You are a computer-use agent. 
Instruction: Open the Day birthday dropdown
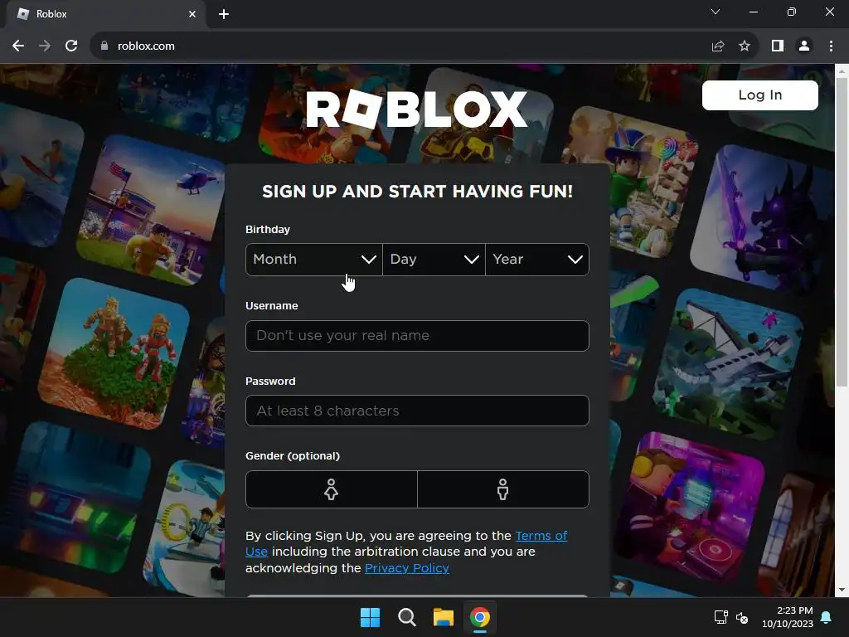point(434,260)
